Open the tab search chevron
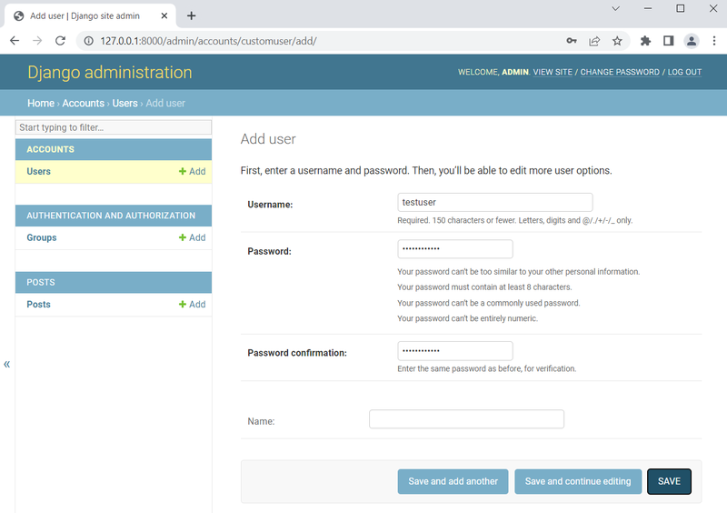This screenshot has height=513, width=727. tap(616, 8)
